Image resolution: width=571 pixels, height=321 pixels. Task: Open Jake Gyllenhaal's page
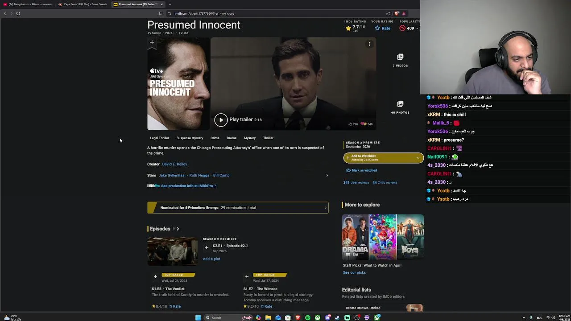pyautogui.click(x=172, y=175)
